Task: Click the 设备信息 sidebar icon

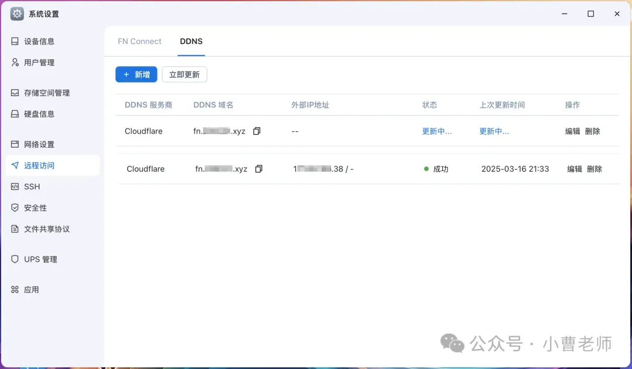Action: 15,42
